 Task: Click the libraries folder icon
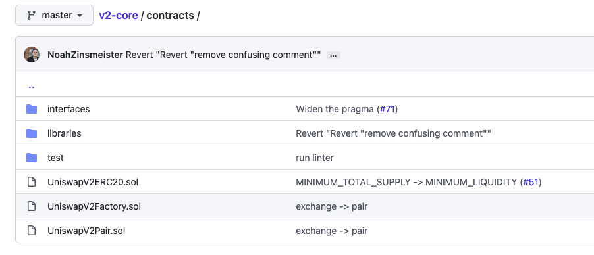coord(32,133)
